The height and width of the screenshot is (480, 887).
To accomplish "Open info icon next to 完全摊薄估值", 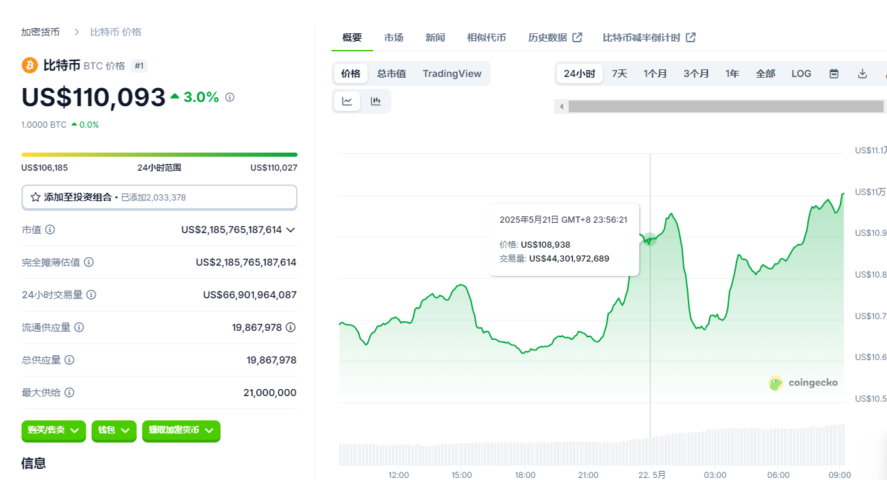I will tap(89, 262).
